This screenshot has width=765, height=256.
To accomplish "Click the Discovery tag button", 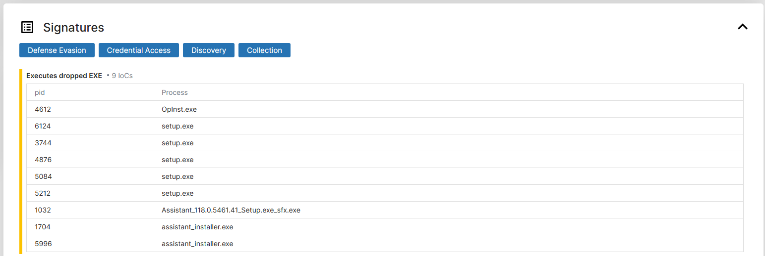I will [209, 50].
